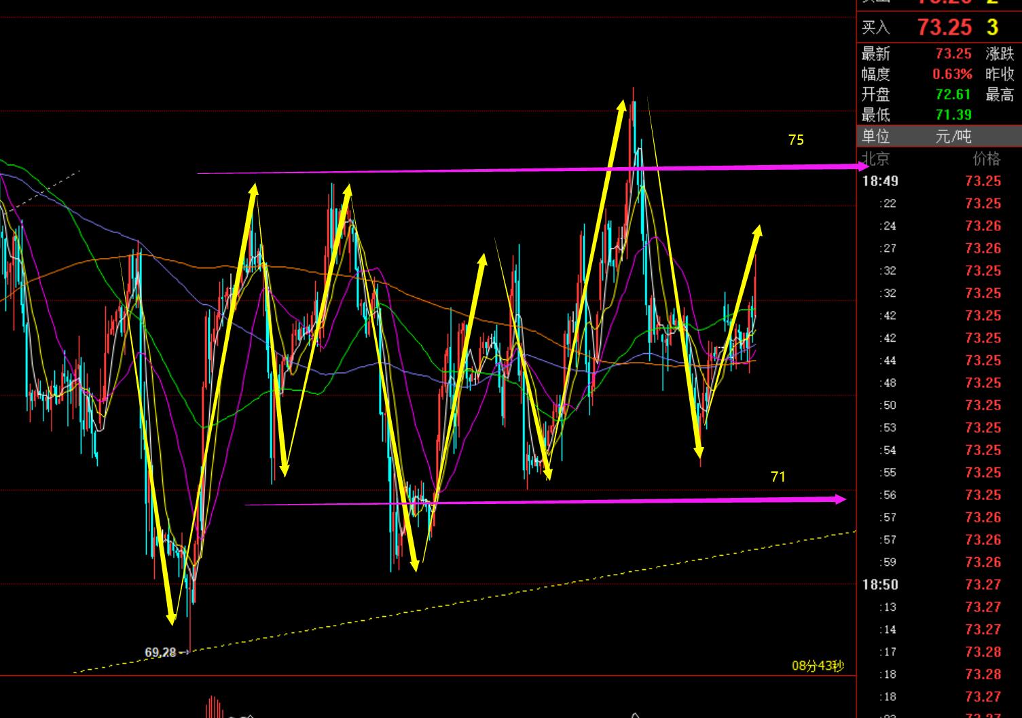This screenshot has width=1022, height=718.
Task: Click the 买入 bid price 73.25
Action: (944, 27)
